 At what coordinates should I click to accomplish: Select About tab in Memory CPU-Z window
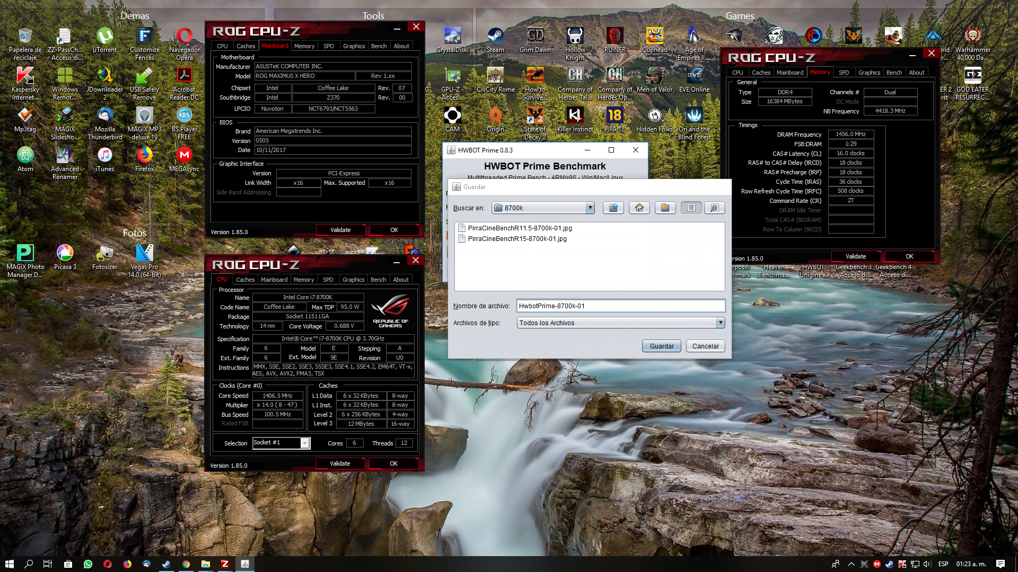(x=916, y=73)
